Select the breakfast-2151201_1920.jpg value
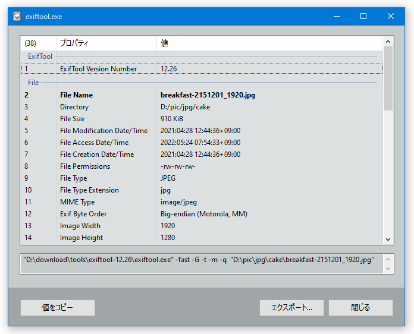Viewport: 414px width, 334px height. (x=208, y=95)
